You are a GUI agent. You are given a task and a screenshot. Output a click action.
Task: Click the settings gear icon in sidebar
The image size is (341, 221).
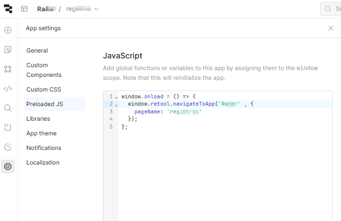[8, 166]
